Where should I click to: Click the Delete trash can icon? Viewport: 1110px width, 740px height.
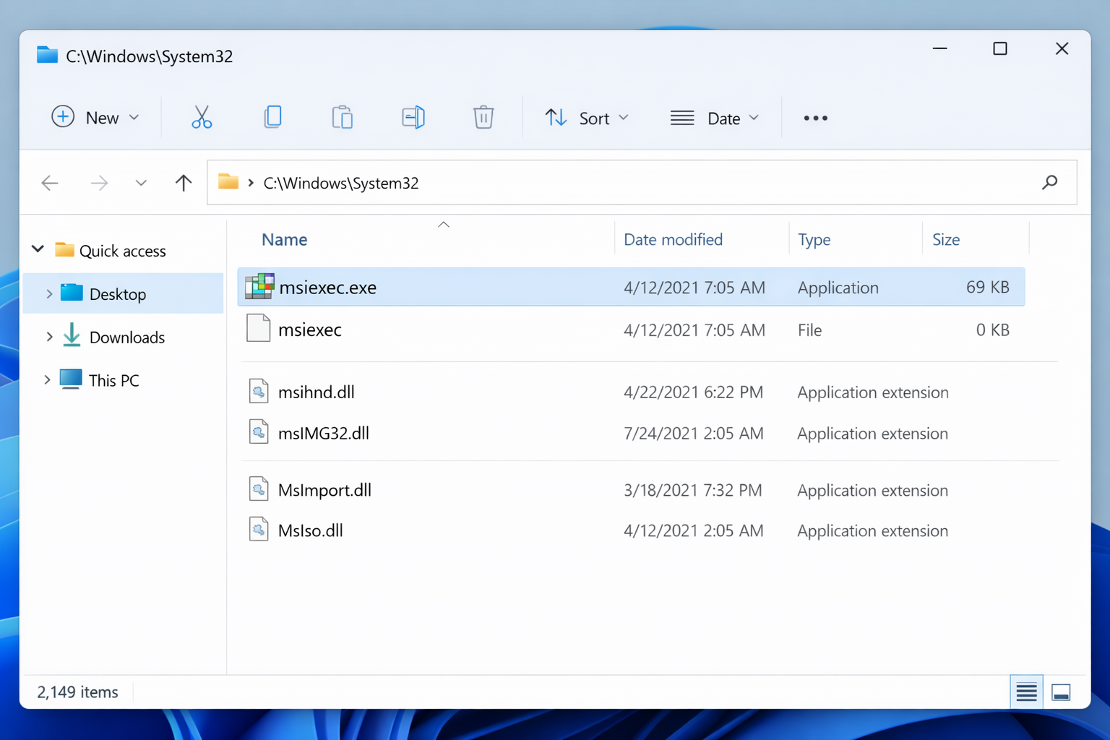point(483,117)
